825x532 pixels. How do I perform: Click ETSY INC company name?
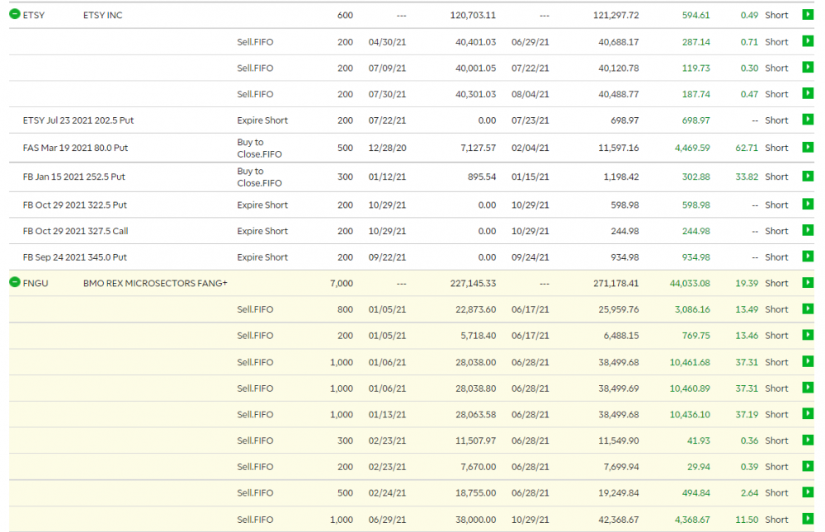103,16
